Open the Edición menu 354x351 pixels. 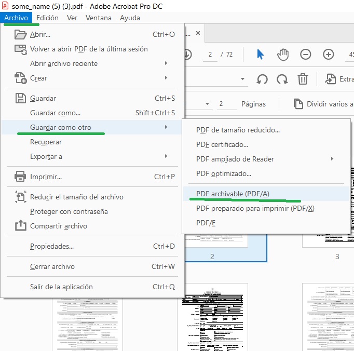click(x=47, y=18)
